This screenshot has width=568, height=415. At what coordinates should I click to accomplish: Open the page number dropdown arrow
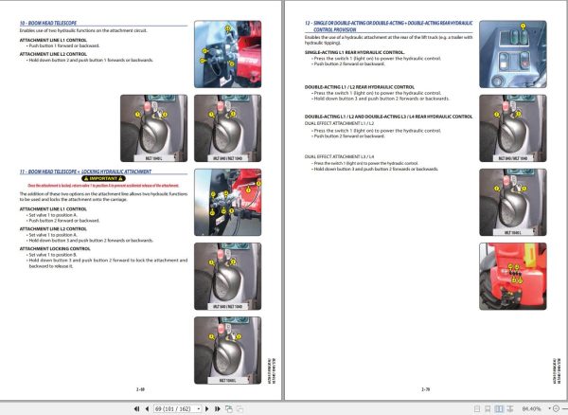[199, 408]
